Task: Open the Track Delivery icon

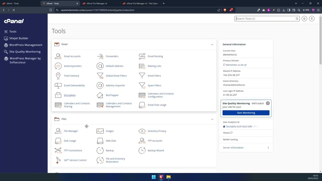Action: [58, 76]
